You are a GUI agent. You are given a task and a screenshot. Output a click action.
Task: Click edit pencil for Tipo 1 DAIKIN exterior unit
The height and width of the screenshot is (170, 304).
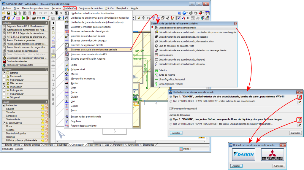pos(299,97)
